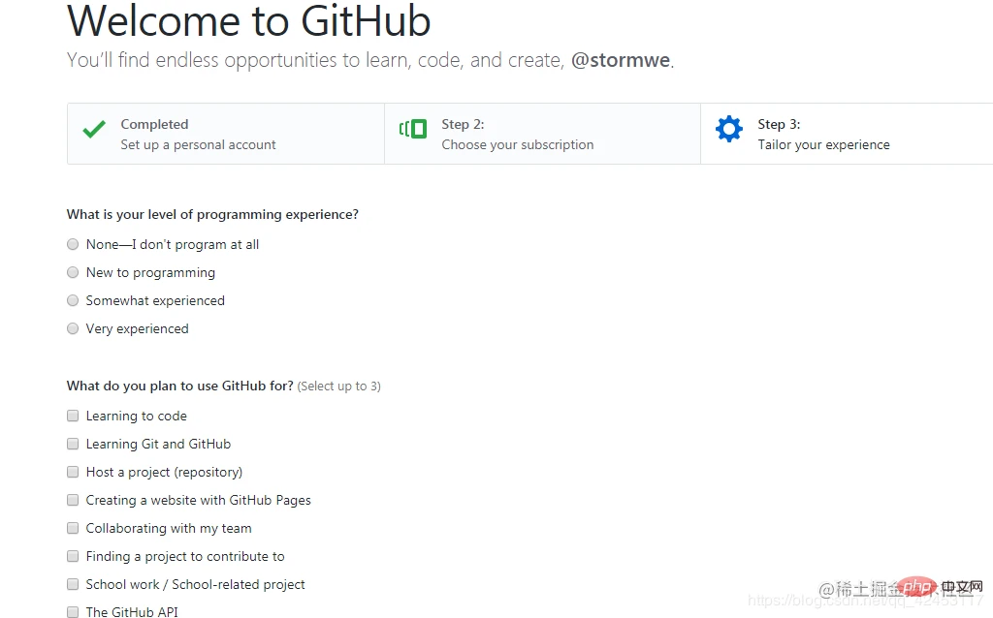Select 'Somewhat experienced' radio option
Screen dimensions: 993x618
pyautogui.click(x=73, y=301)
